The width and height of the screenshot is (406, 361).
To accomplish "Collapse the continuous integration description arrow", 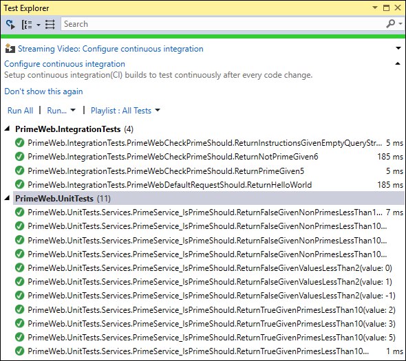I will 398,63.
